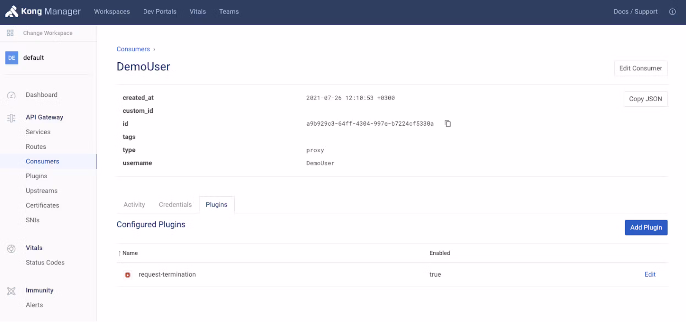Click the DE default workspace badge
This screenshot has height=322, width=686.
tap(12, 58)
